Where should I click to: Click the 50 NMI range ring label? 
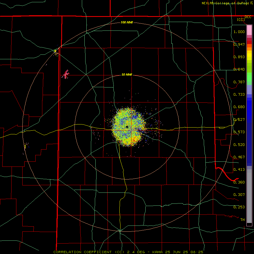coord(127,75)
